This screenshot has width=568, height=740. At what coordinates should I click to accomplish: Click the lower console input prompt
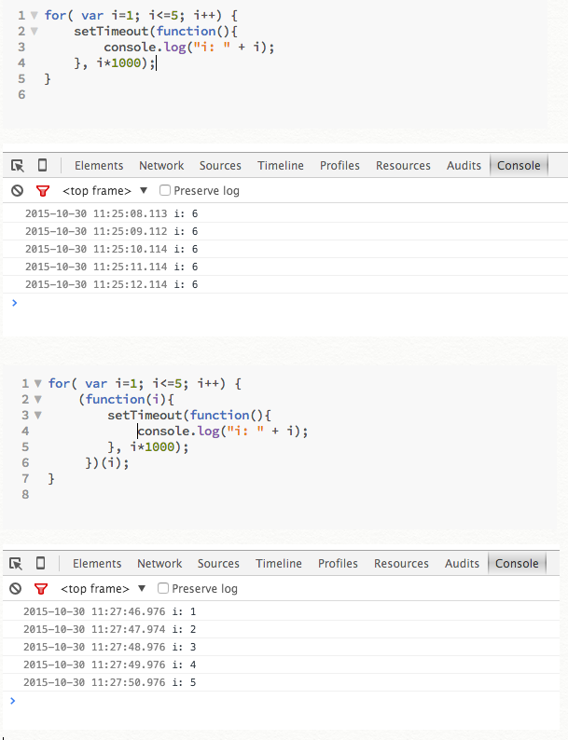(x=282, y=701)
